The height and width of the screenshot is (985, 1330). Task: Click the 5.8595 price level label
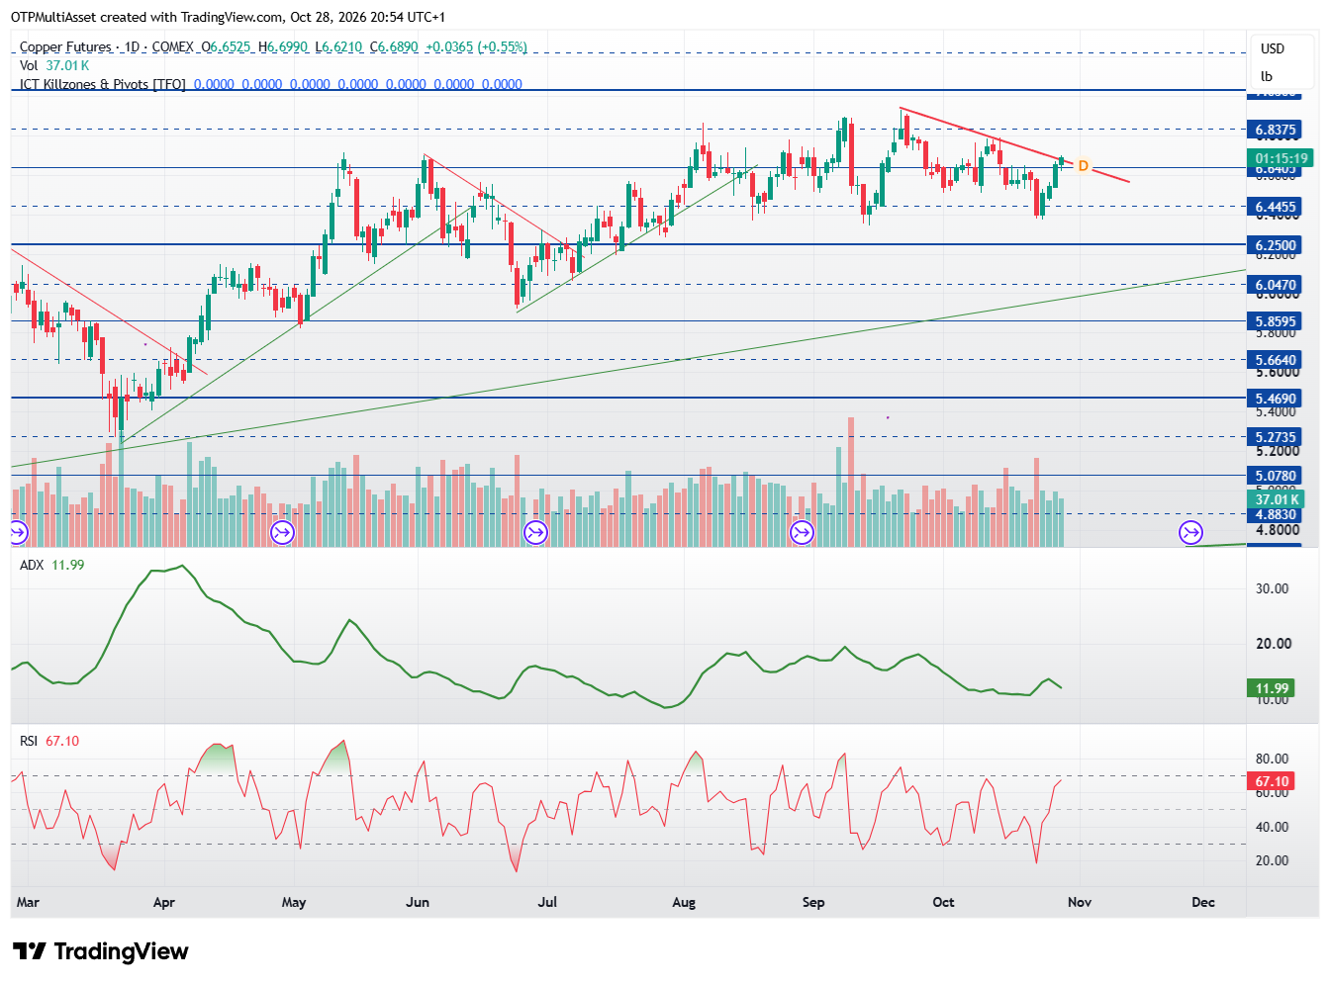click(x=1275, y=321)
